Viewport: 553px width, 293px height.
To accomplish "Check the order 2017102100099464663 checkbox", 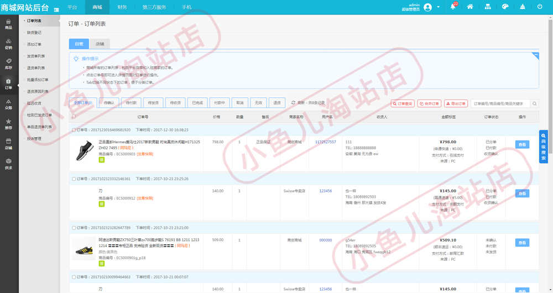I will (x=74, y=277).
